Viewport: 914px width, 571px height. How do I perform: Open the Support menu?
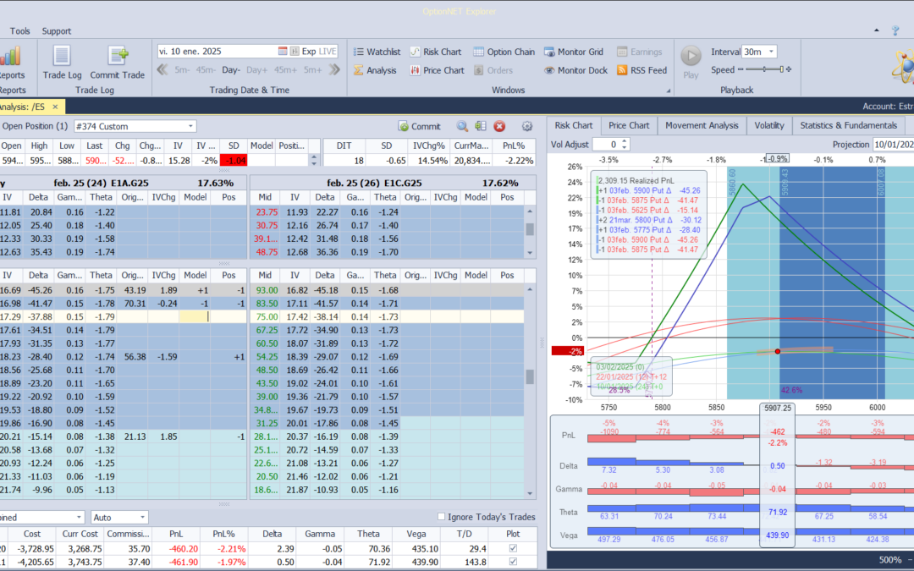tap(57, 31)
